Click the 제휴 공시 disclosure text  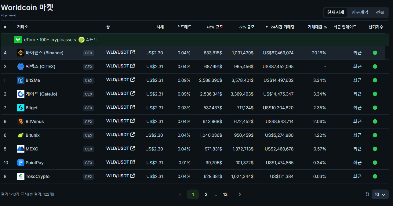pos(9,15)
